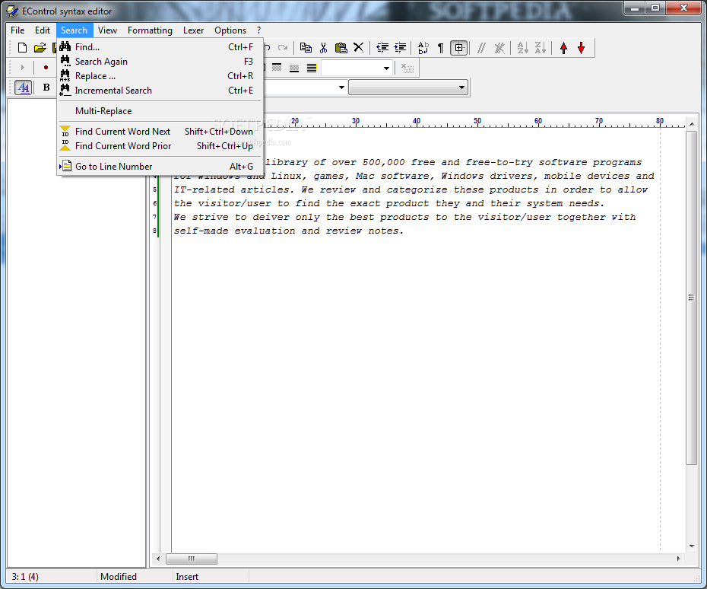This screenshot has width=707, height=589.
Task: Click line number 7 in gutter
Action: pos(154,217)
